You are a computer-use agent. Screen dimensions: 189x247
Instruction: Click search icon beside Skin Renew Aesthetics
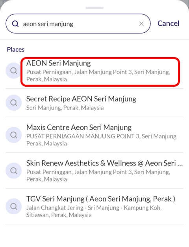click(x=13, y=171)
